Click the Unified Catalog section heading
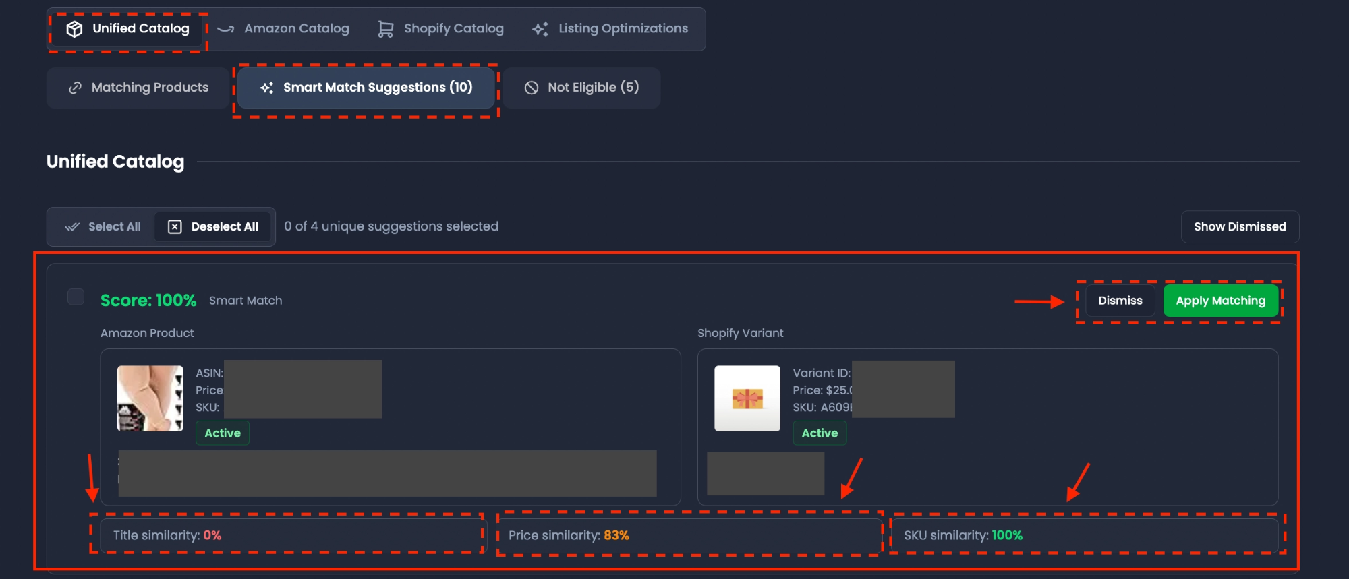 click(115, 162)
